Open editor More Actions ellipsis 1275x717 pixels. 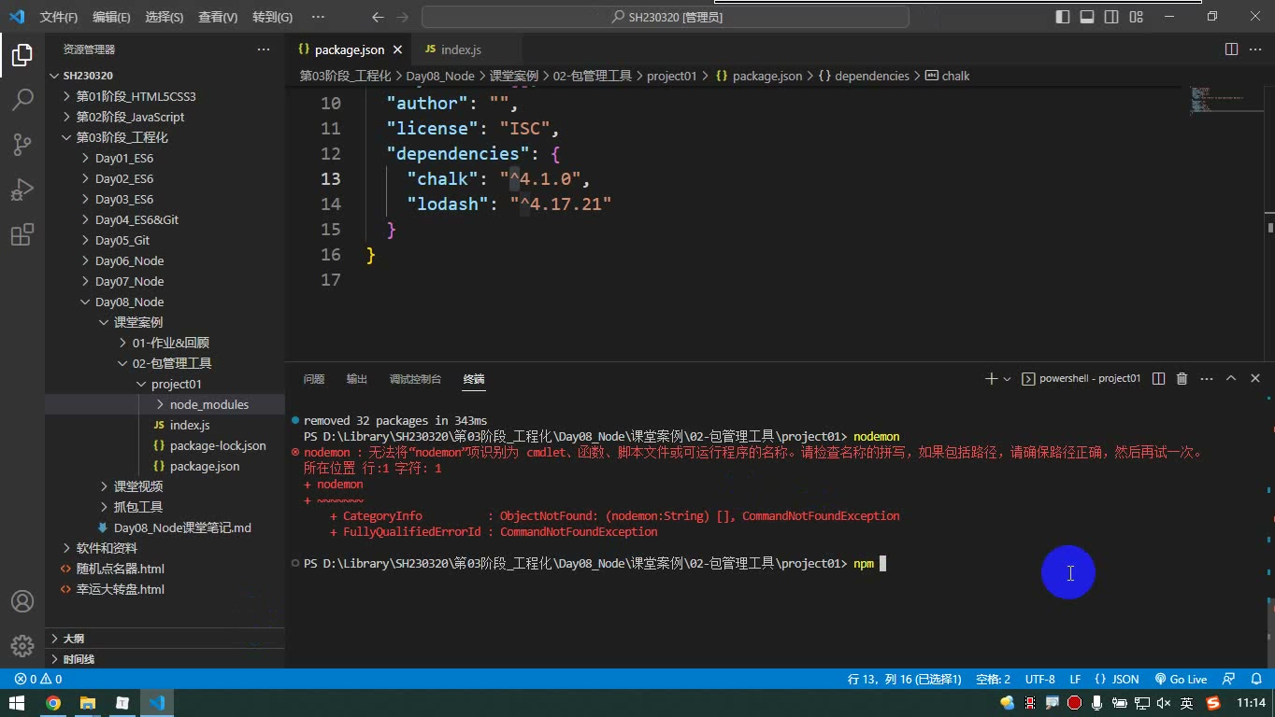tap(1255, 49)
